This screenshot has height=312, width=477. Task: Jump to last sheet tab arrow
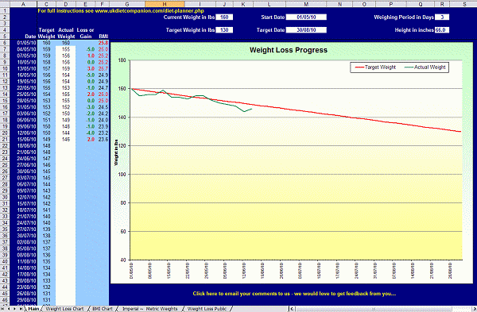point(21,309)
